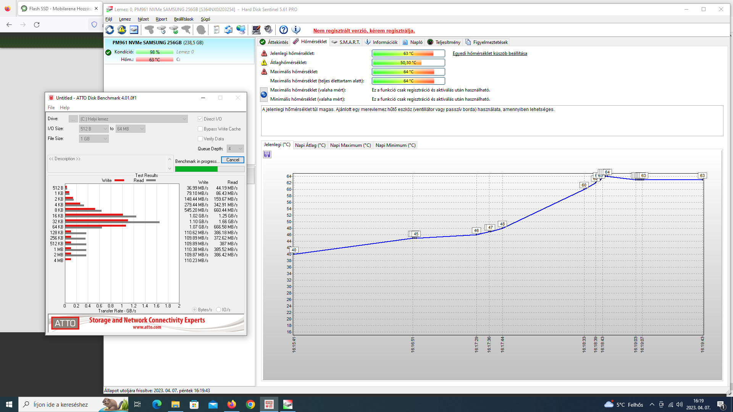Screen dimensions: 733x412
Task: Switch to the Napló tab
Action: click(412, 42)
